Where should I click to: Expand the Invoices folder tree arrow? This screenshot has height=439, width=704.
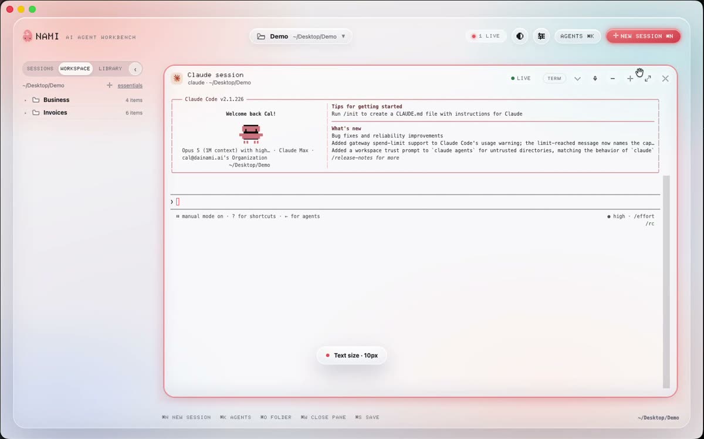click(25, 113)
